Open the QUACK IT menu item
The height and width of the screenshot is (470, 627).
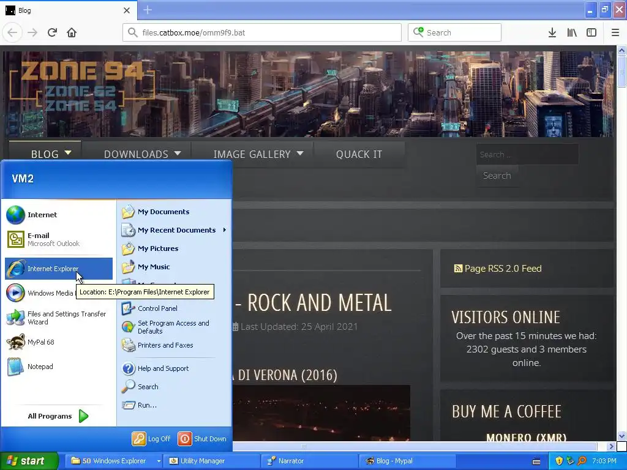pos(359,154)
